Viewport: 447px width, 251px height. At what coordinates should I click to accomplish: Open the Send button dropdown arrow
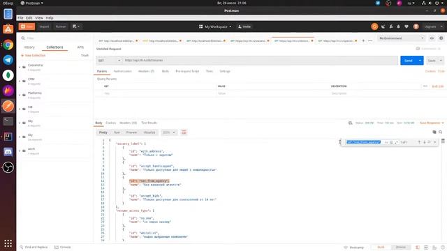click(420, 61)
